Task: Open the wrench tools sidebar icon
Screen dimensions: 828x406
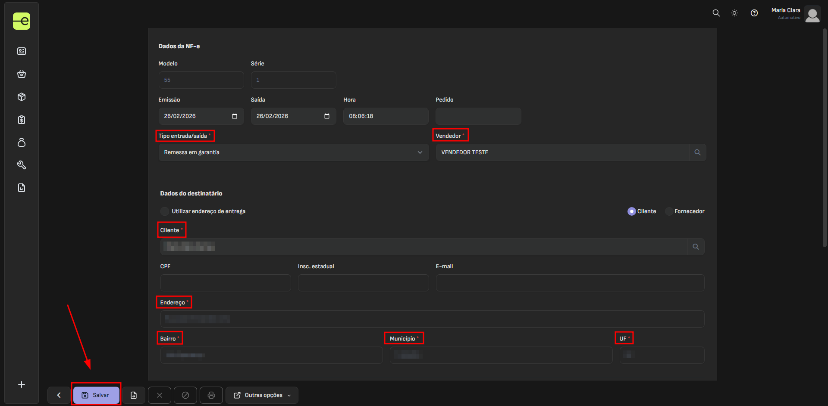Action: pyautogui.click(x=22, y=165)
